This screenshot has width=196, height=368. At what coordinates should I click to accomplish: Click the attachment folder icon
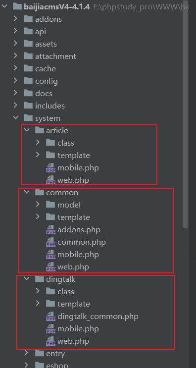pyautogui.click(x=28, y=56)
